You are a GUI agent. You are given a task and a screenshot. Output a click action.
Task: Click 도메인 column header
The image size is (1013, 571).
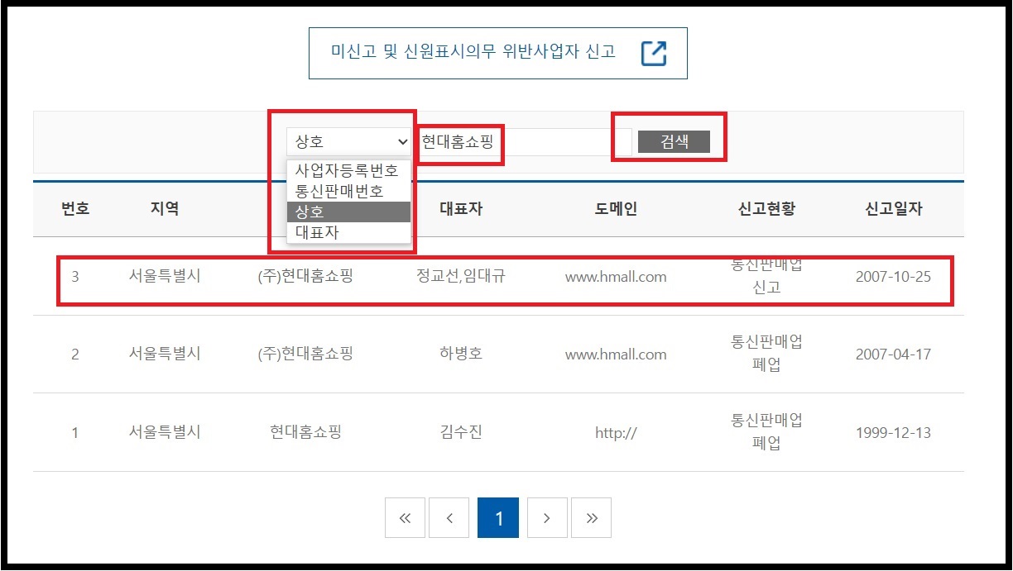(616, 209)
